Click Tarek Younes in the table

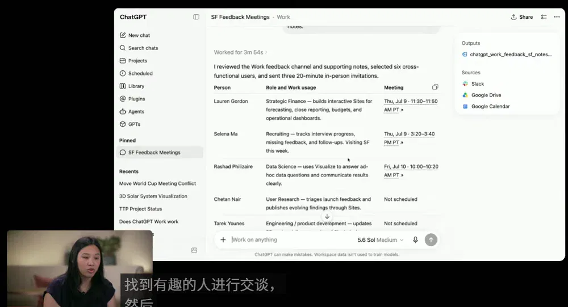point(229,224)
